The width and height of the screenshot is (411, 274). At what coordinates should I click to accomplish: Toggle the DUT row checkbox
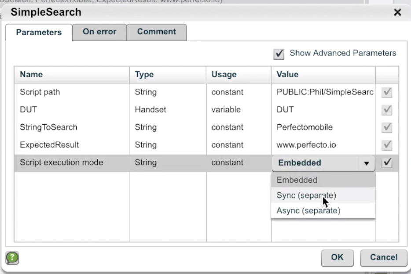point(387,110)
